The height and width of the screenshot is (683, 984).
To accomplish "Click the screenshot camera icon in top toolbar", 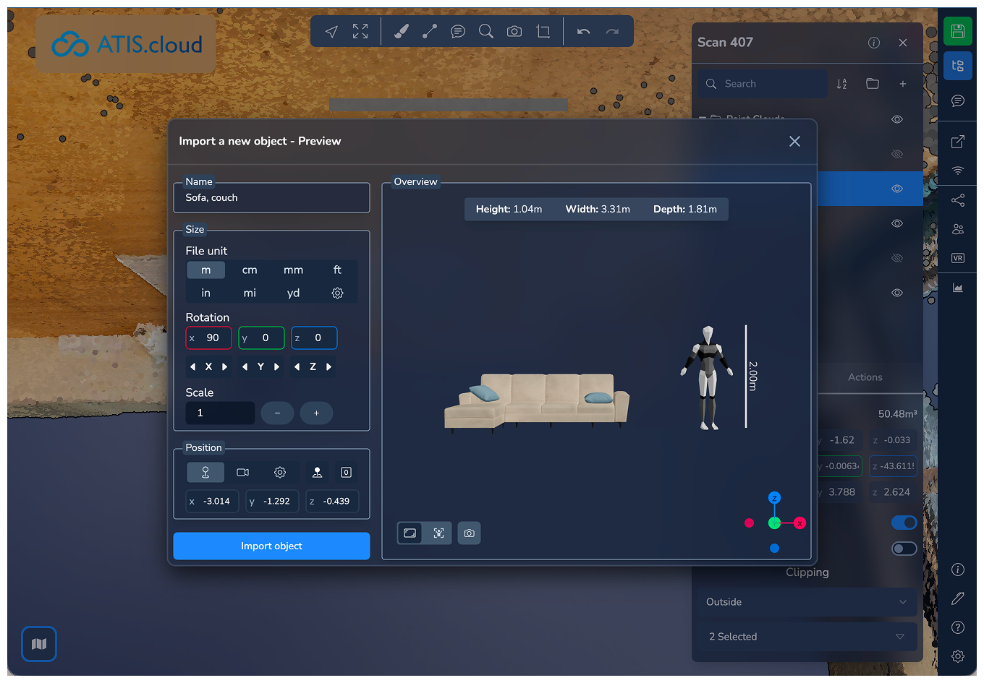I will (514, 32).
